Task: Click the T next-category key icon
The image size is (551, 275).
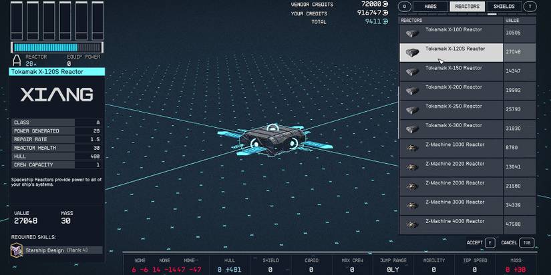Action: coord(530,7)
